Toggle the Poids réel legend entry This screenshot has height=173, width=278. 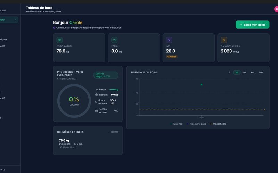(176, 124)
